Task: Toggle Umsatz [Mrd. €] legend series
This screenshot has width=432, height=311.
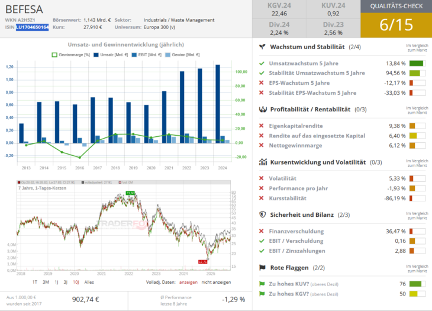Action: (x=111, y=55)
